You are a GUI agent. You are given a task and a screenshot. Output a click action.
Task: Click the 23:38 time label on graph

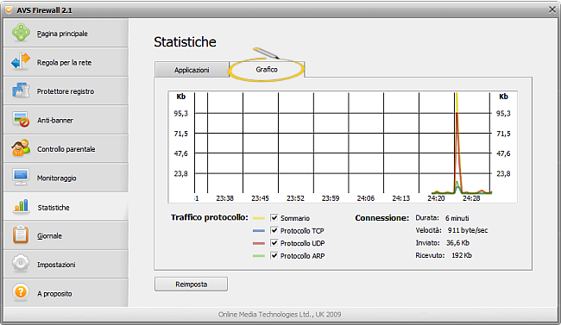pyautogui.click(x=224, y=198)
